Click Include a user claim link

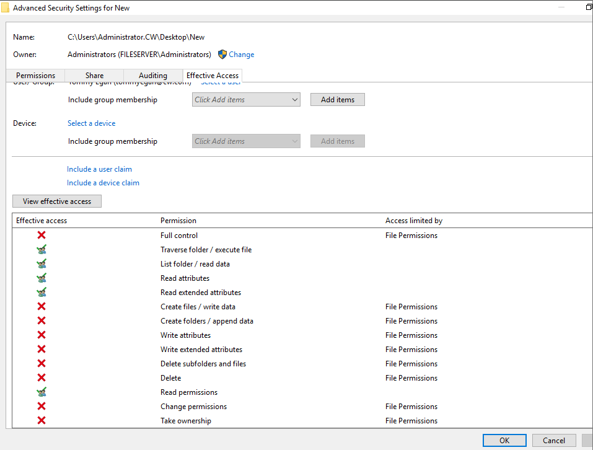[x=99, y=169]
